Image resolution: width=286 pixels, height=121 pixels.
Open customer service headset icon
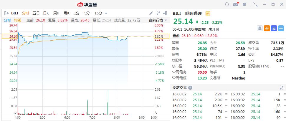(x=227, y=4)
